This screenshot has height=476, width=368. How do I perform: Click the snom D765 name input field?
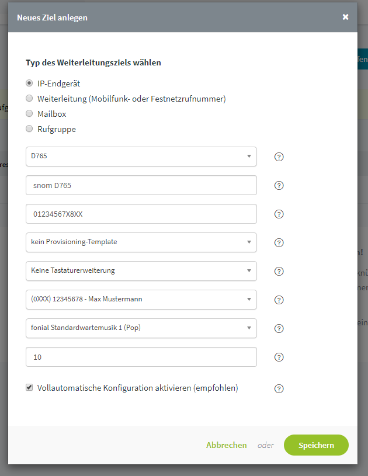click(141, 185)
